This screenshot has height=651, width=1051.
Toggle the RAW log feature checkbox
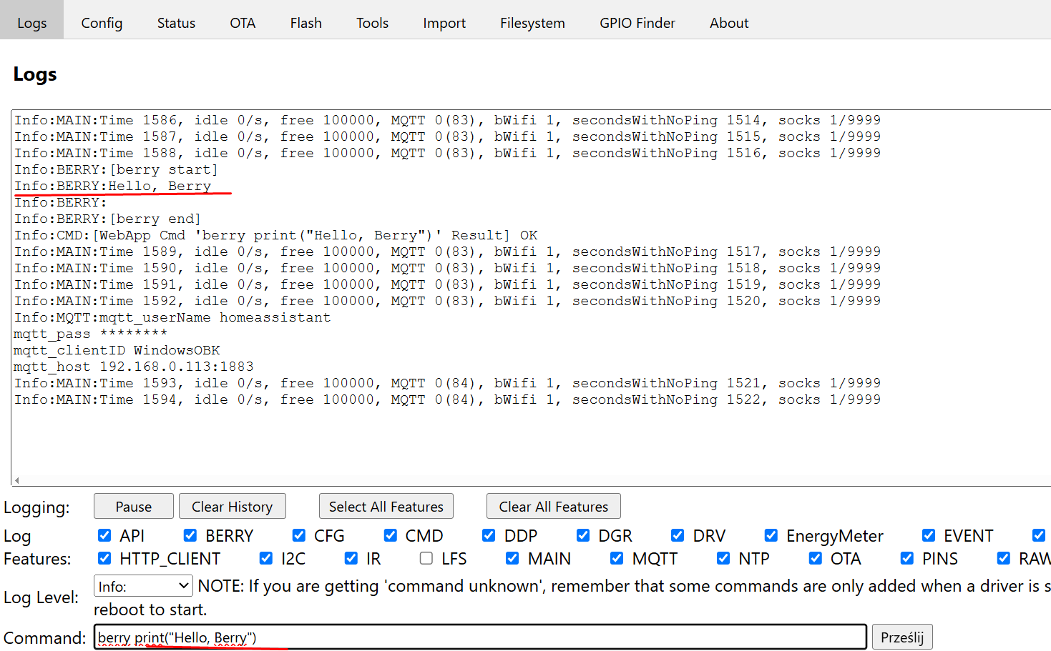(1004, 558)
